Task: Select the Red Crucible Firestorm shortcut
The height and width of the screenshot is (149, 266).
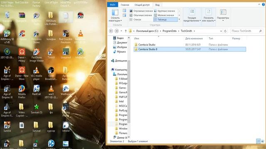Action: 66,37
